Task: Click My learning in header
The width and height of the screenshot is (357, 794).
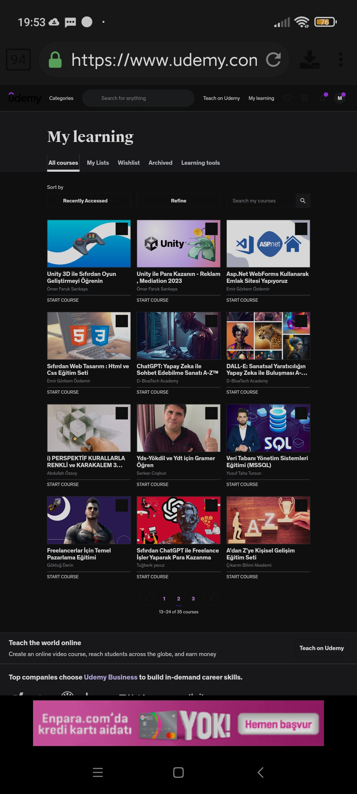Action: (x=261, y=98)
